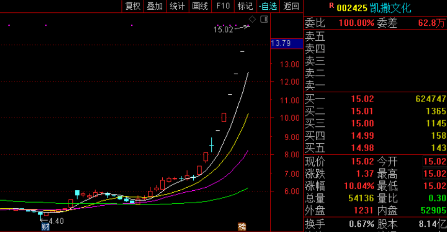The width and height of the screenshot is (447, 232).
Task: Open the 财 finance marker icon
Action: tap(45, 227)
